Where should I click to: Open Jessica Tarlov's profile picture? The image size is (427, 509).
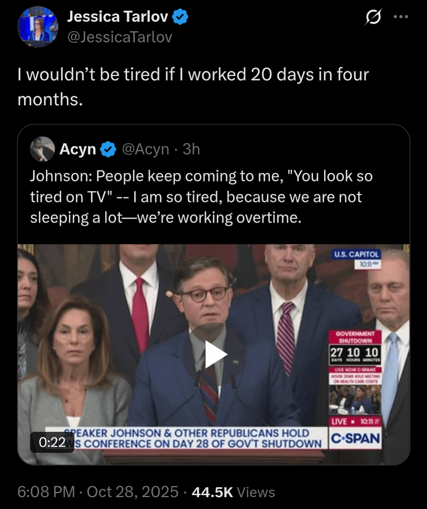tap(38, 26)
